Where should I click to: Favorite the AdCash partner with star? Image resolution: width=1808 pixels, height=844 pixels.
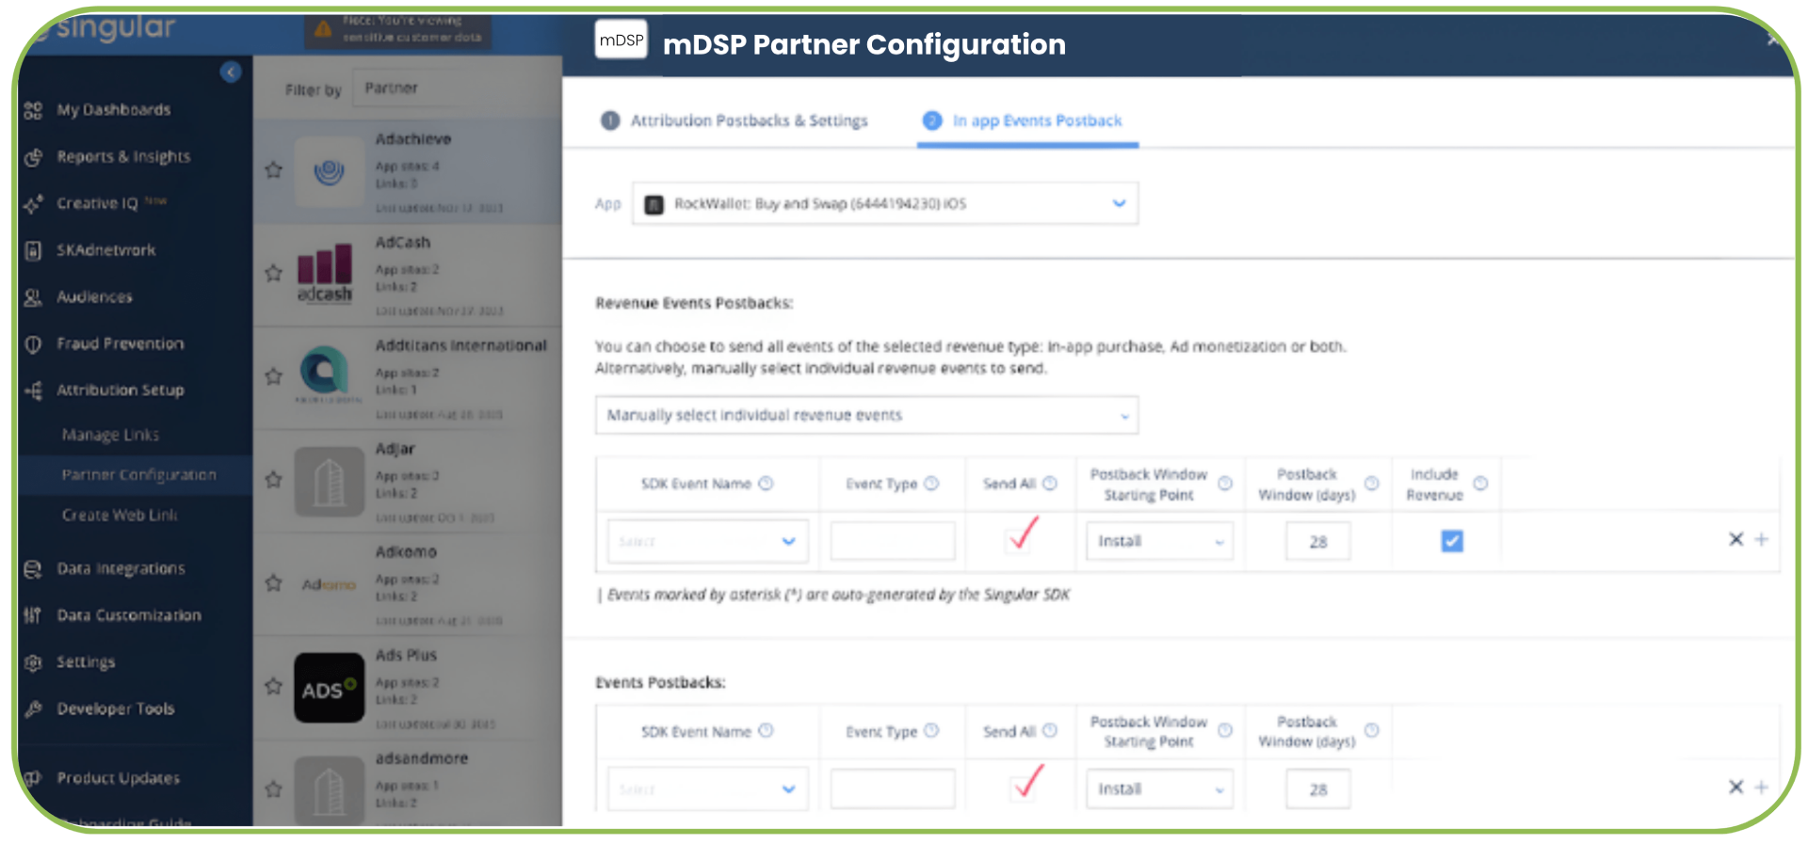tap(274, 273)
